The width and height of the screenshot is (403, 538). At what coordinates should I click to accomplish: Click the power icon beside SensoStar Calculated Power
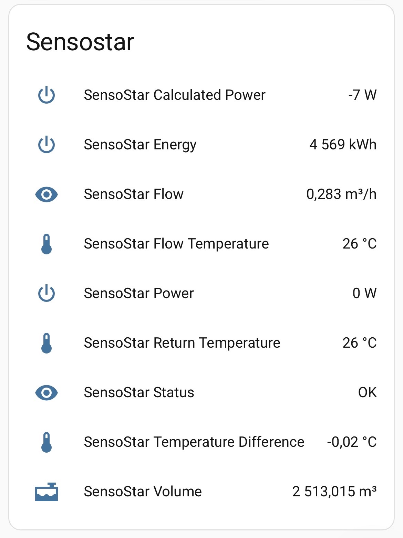click(46, 95)
